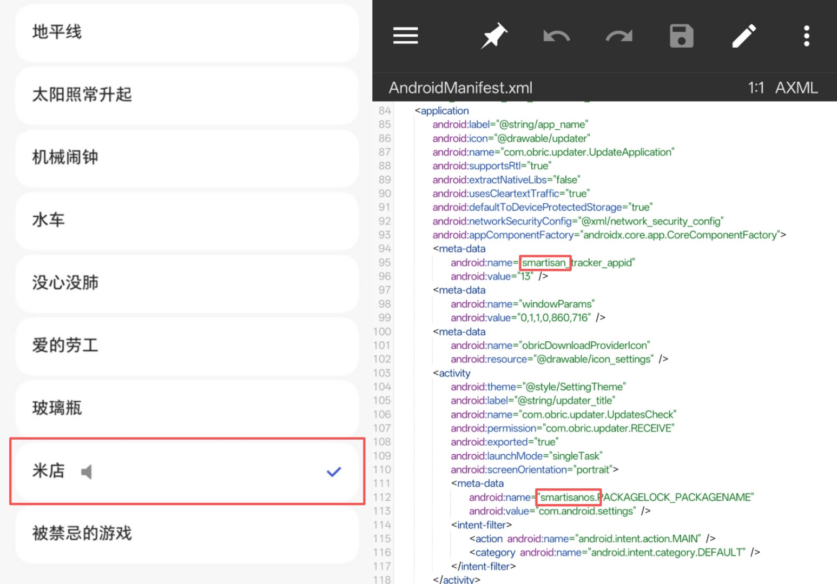Choose the 太阳照常升起 ringtone
Image resolution: width=837 pixels, height=584 pixels.
(187, 95)
